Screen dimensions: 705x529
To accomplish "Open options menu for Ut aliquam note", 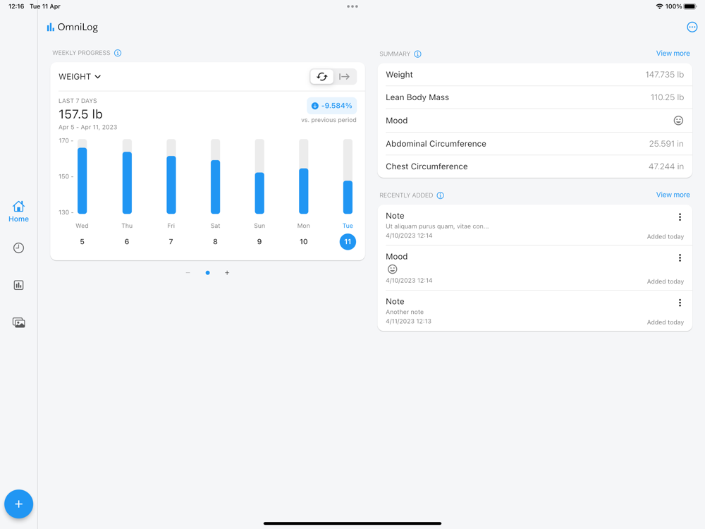I will [680, 217].
